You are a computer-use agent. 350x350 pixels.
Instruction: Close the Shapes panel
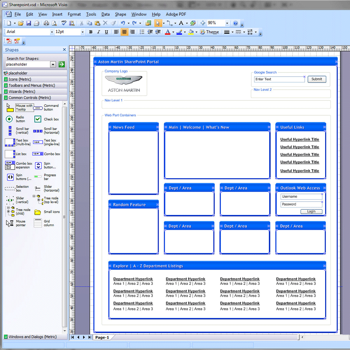pyautogui.click(x=65, y=50)
